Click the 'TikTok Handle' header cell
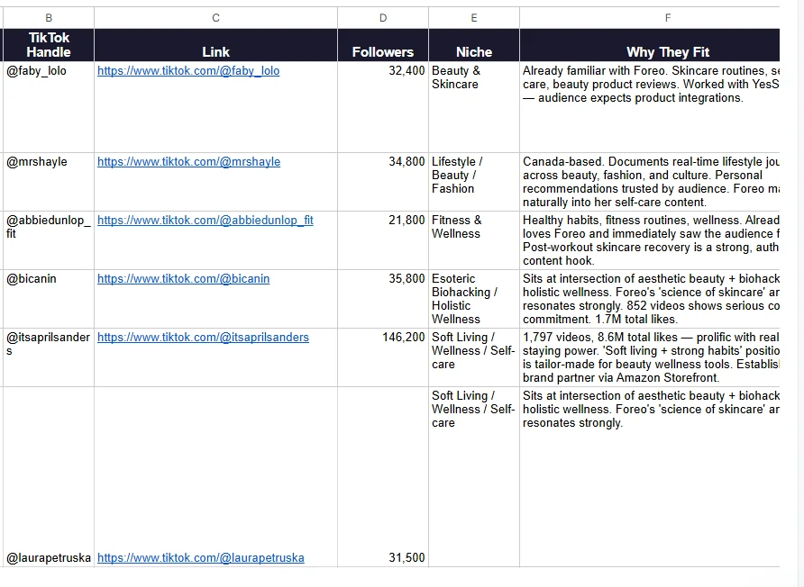The image size is (804, 587). 49,45
